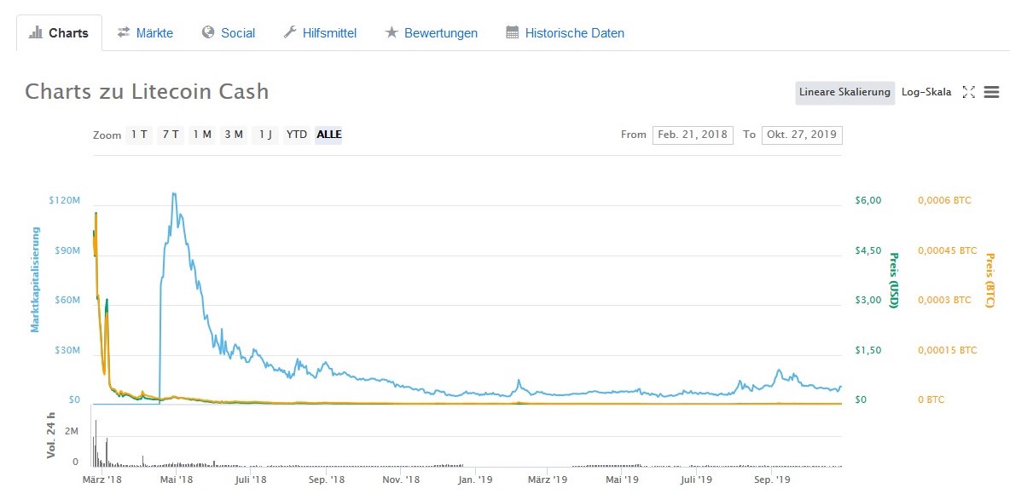Set zoom range to 7 T
Viewport: 1021px width, 494px height.
pos(171,135)
